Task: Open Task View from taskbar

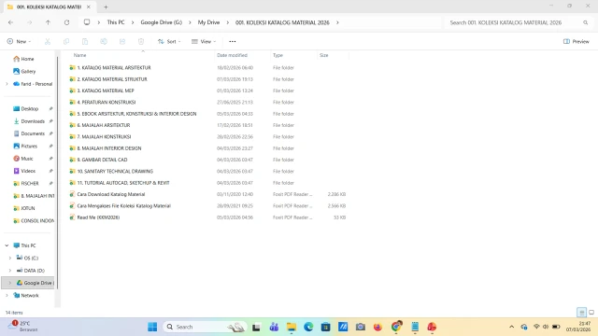Action: pos(256,327)
